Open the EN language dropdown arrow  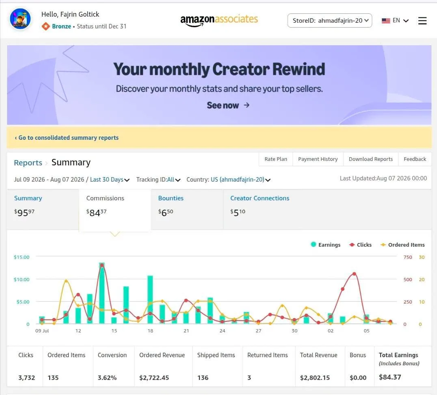pyautogui.click(x=406, y=21)
